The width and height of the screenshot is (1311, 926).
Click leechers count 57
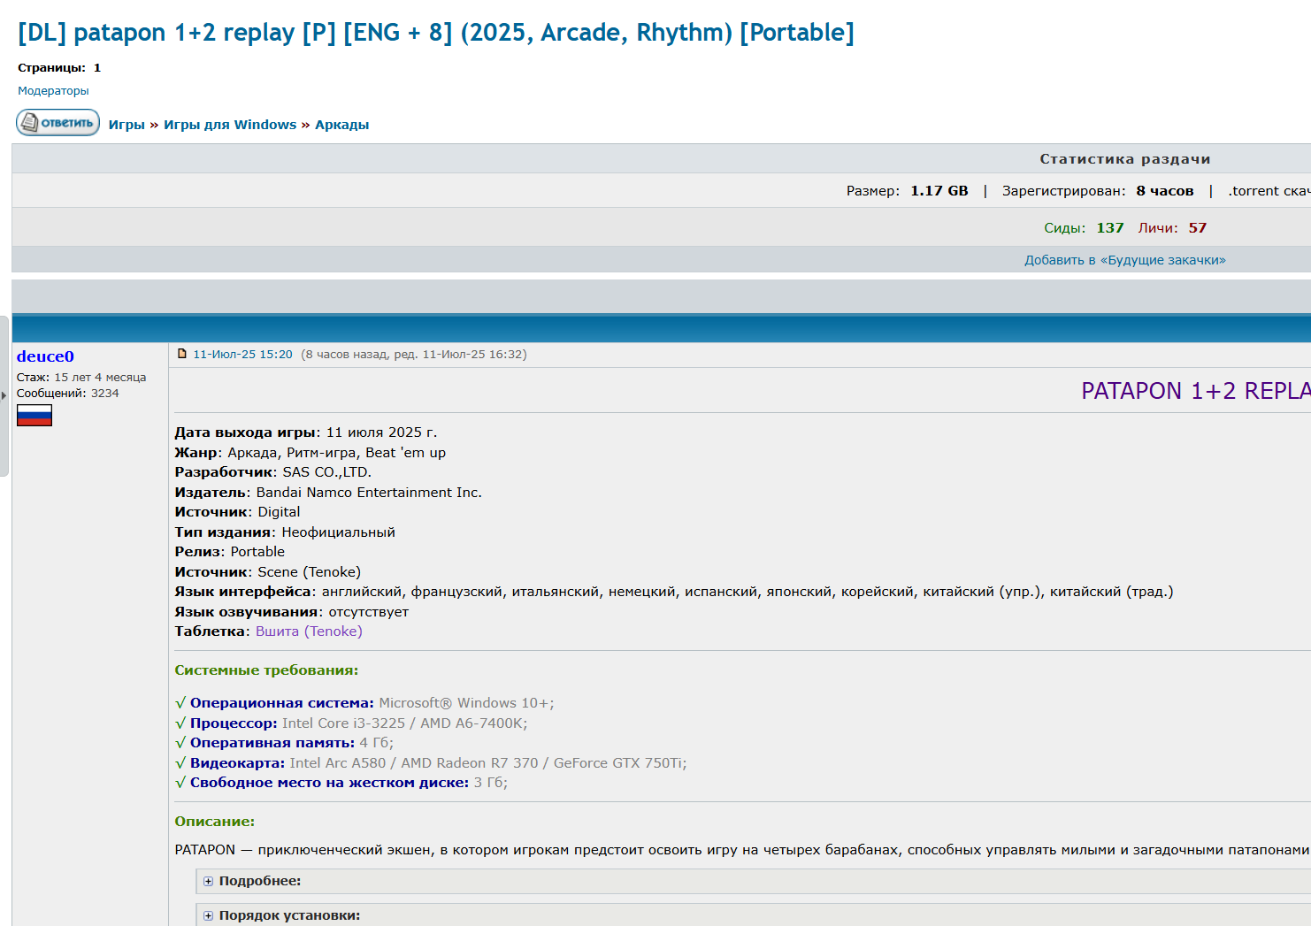[1198, 228]
